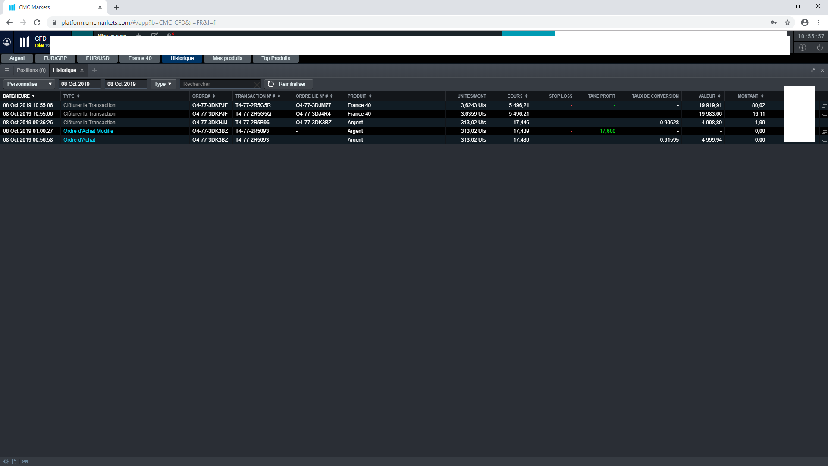
Task: Switch to the Positions (0) tab
Action: click(31, 70)
